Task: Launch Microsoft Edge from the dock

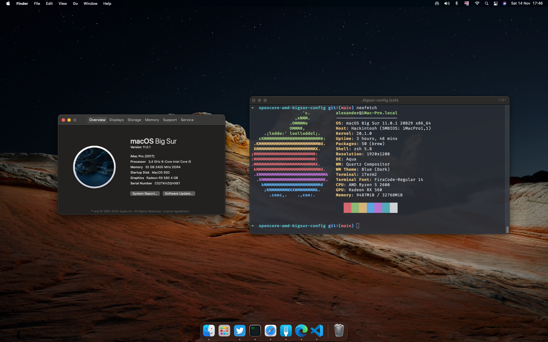Action: (x=301, y=331)
